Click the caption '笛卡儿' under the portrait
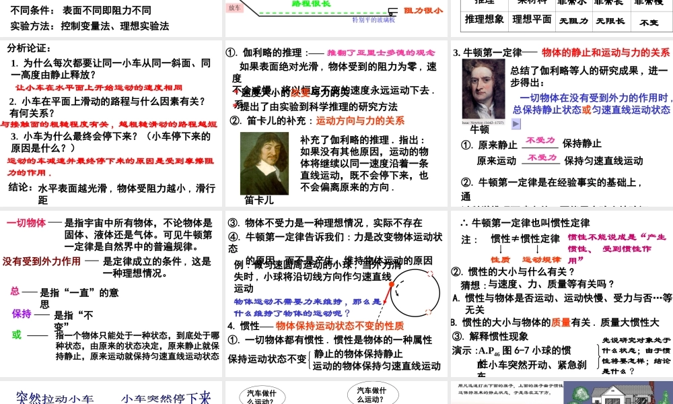Screen dimensions: 673x404 pyautogui.click(x=259, y=200)
